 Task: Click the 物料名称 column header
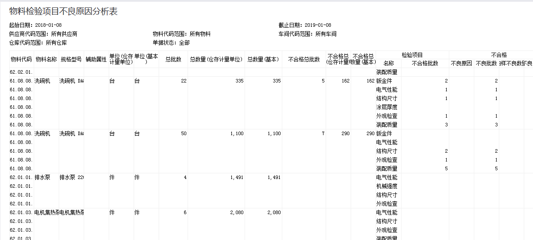46,59
